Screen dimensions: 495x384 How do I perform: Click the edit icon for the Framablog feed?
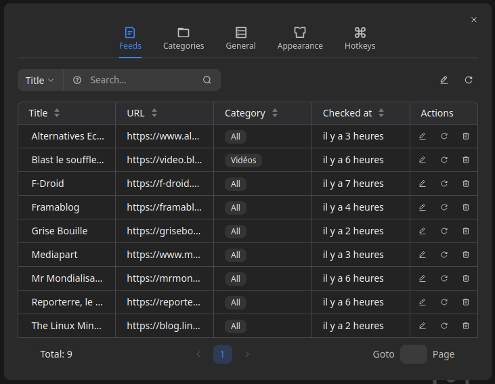[423, 207]
